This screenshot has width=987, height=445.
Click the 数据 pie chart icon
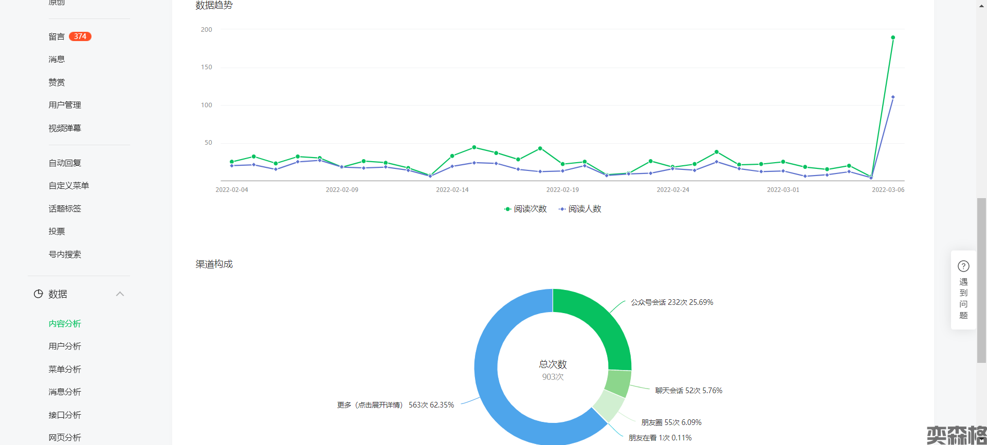[x=38, y=294]
